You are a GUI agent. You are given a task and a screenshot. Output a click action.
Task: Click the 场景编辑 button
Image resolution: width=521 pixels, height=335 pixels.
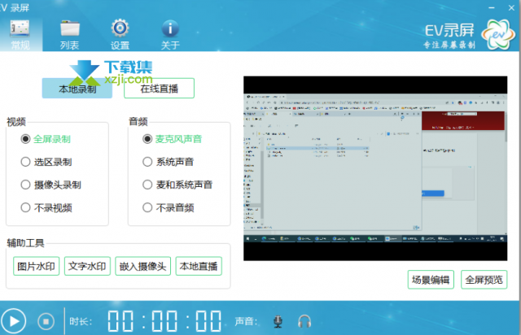coord(431,280)
